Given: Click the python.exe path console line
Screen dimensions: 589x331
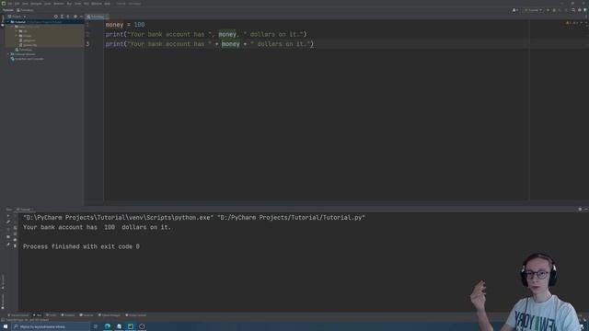Looking at the screenshot, I should pos(194,218).
